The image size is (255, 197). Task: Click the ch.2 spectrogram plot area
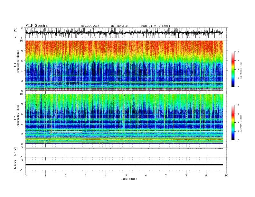click(124, 119)
